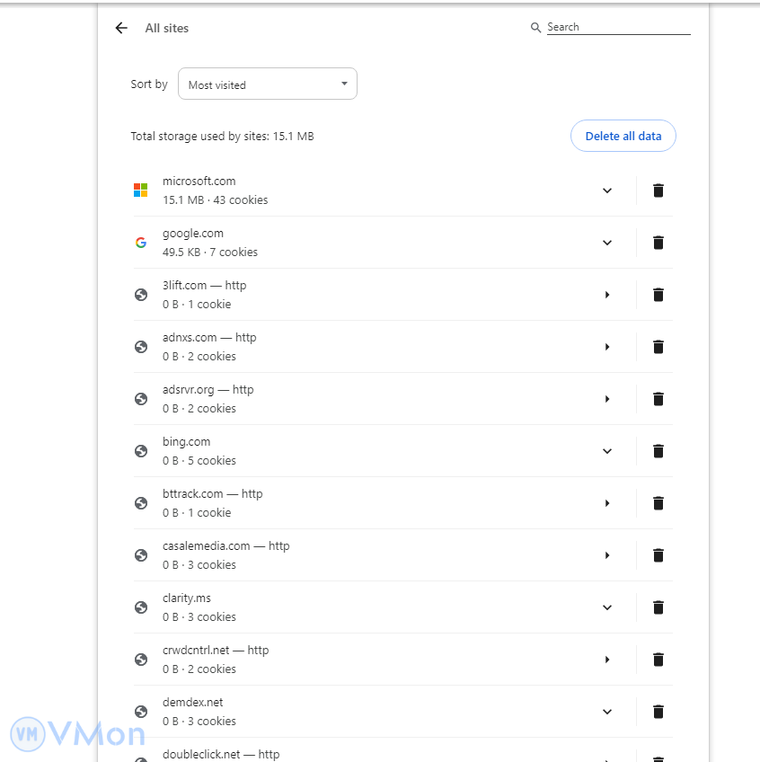This screenshot has width=760, height=762.
Task: Delete casalemedia.com data using trash icon
Action: [658, 555]
